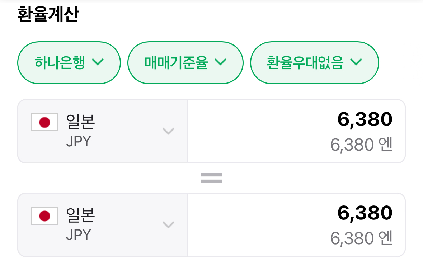Screen dimensions: 423x261
Task: Open the 하나은행 bank selector
Action: (x=60, y=63)
